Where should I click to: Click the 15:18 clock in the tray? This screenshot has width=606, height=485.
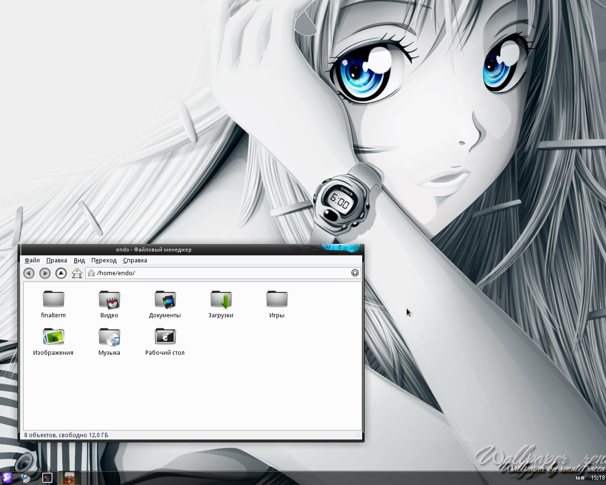597,478
